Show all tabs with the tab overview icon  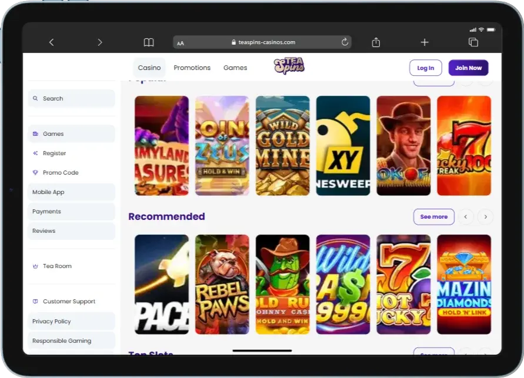click(473, 42)
